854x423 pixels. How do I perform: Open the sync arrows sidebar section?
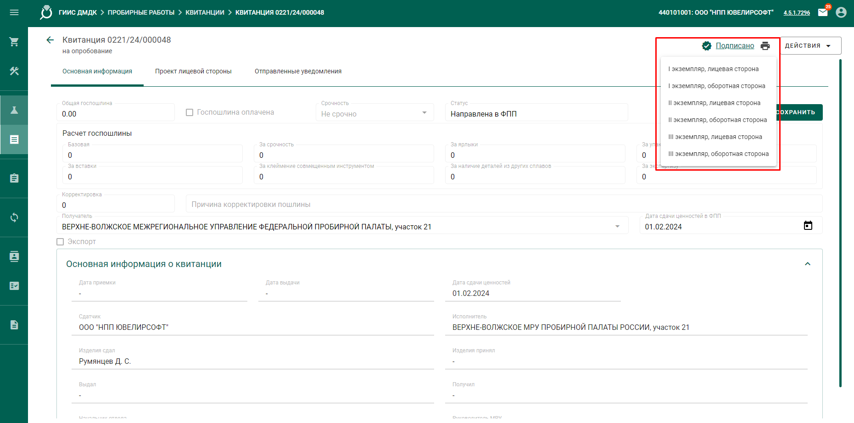[14, 217]
